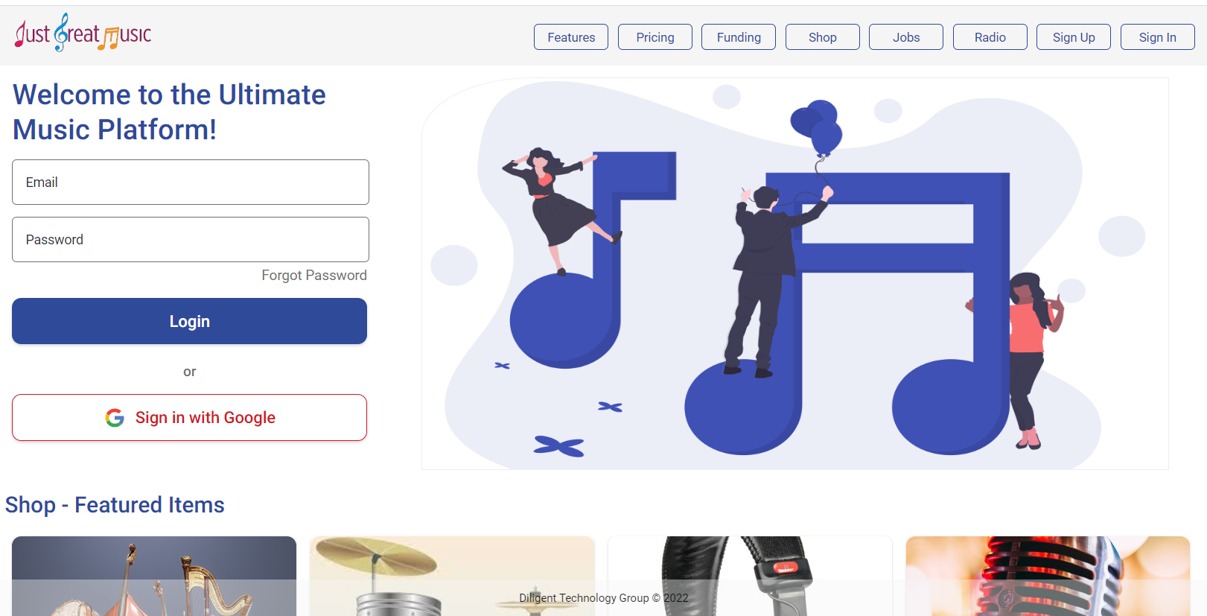Go to the Funding section
The image size is (1207, 616).
[x=739, y=37]
